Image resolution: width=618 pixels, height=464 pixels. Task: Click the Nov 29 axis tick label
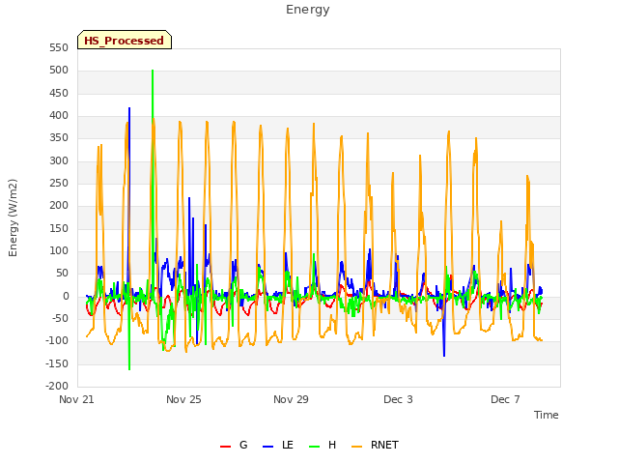tap(291, 399)
